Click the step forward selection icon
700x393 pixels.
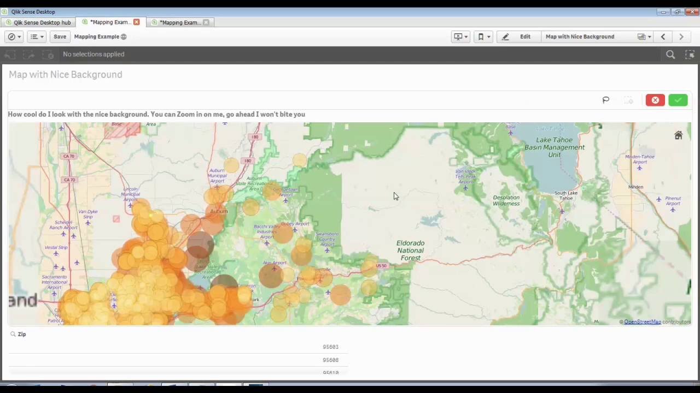[28, 55]
